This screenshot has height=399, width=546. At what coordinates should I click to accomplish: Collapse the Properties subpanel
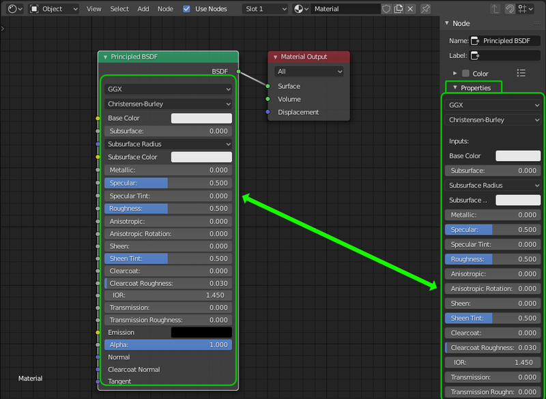pos(455,88)
